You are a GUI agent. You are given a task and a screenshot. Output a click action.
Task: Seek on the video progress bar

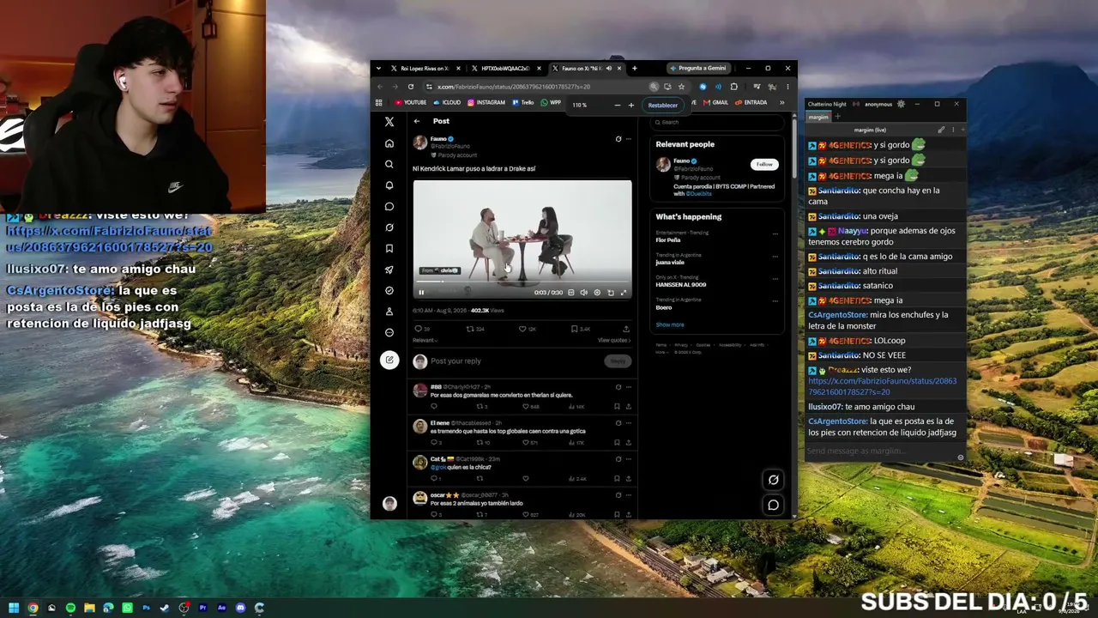click(522, 282)
